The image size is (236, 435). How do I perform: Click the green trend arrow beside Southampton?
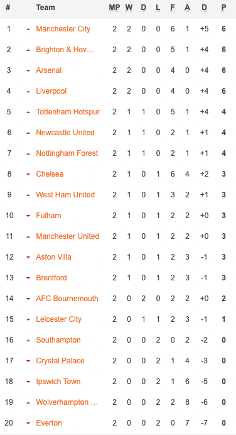[x=28, y=341]
